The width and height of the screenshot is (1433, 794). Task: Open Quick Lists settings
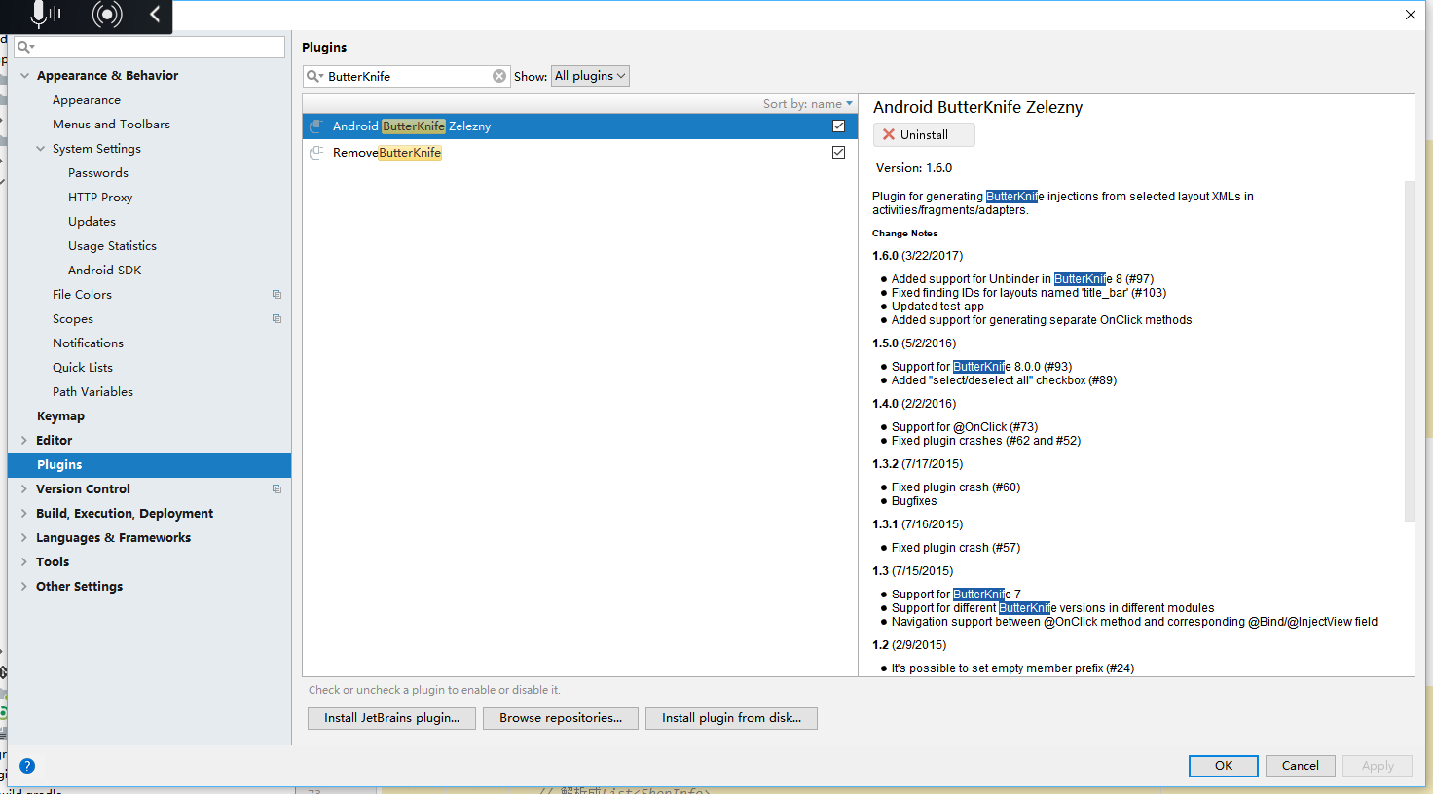(83, 368)
